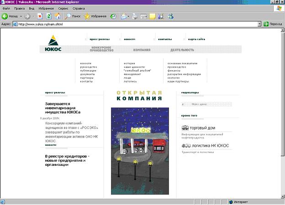
Task: Open the Back button history dropdown arrow
Action: 21,16
